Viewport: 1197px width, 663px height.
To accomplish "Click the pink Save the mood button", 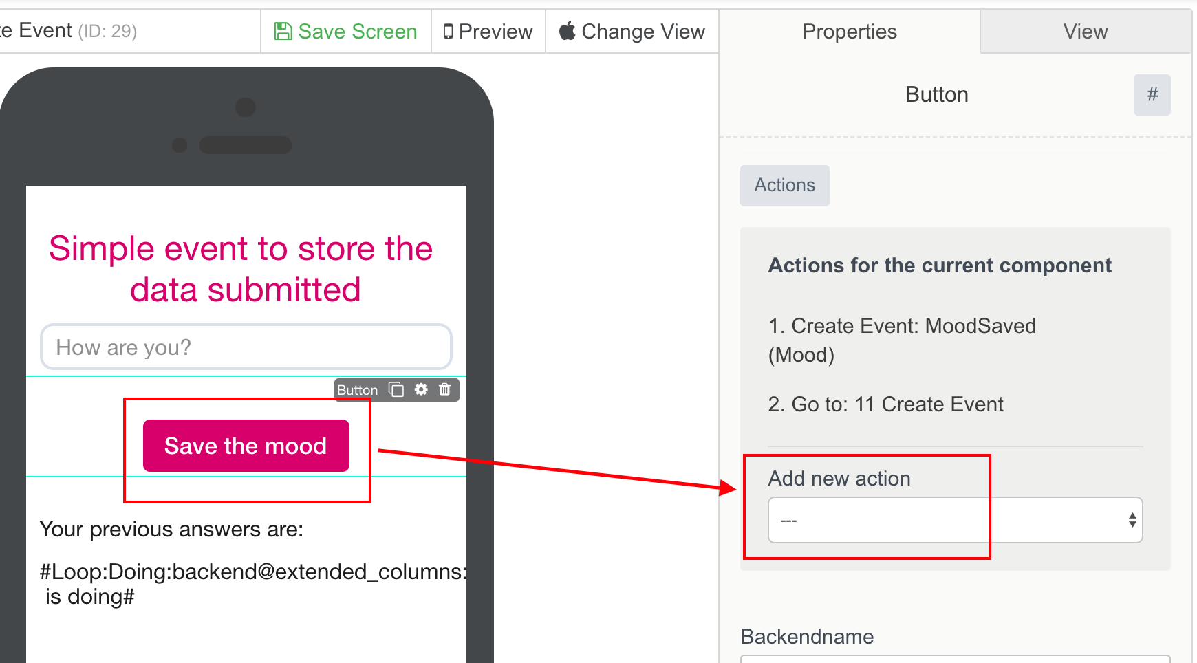I will (246, 446).
